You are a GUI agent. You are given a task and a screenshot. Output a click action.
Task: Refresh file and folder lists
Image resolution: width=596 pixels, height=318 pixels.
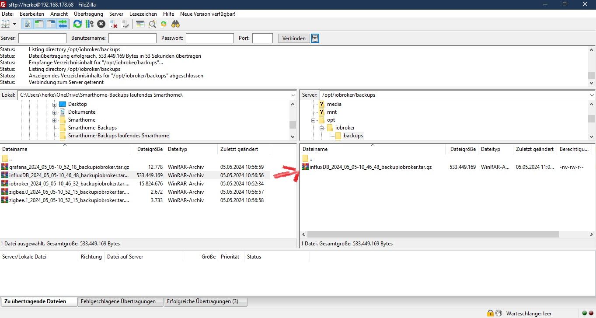[77, 24]
